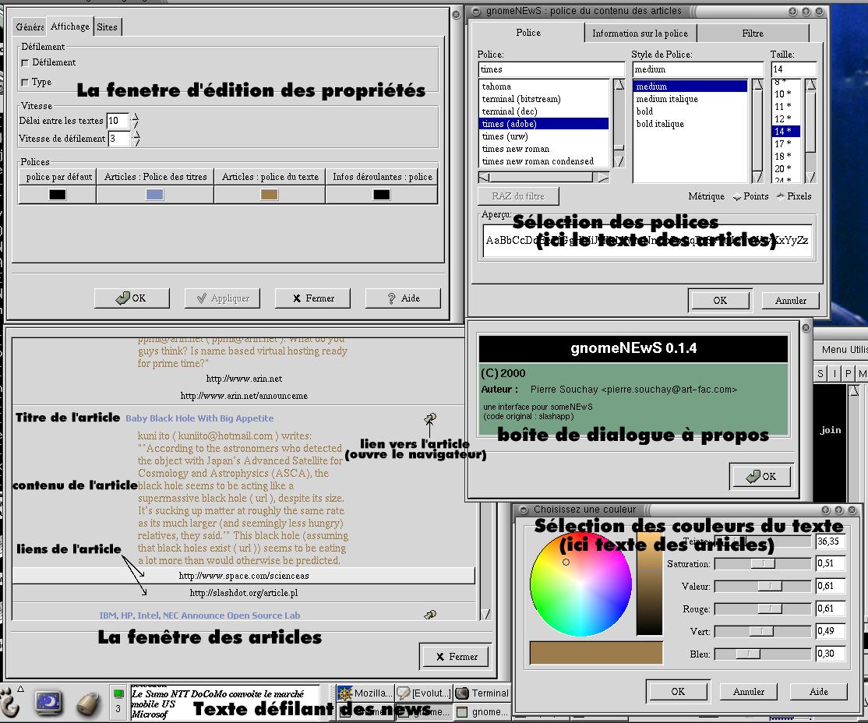868x723 pixels.
Task: Open the Information sur la police tab
Action: pyautogui.click(x=640, y=34)
